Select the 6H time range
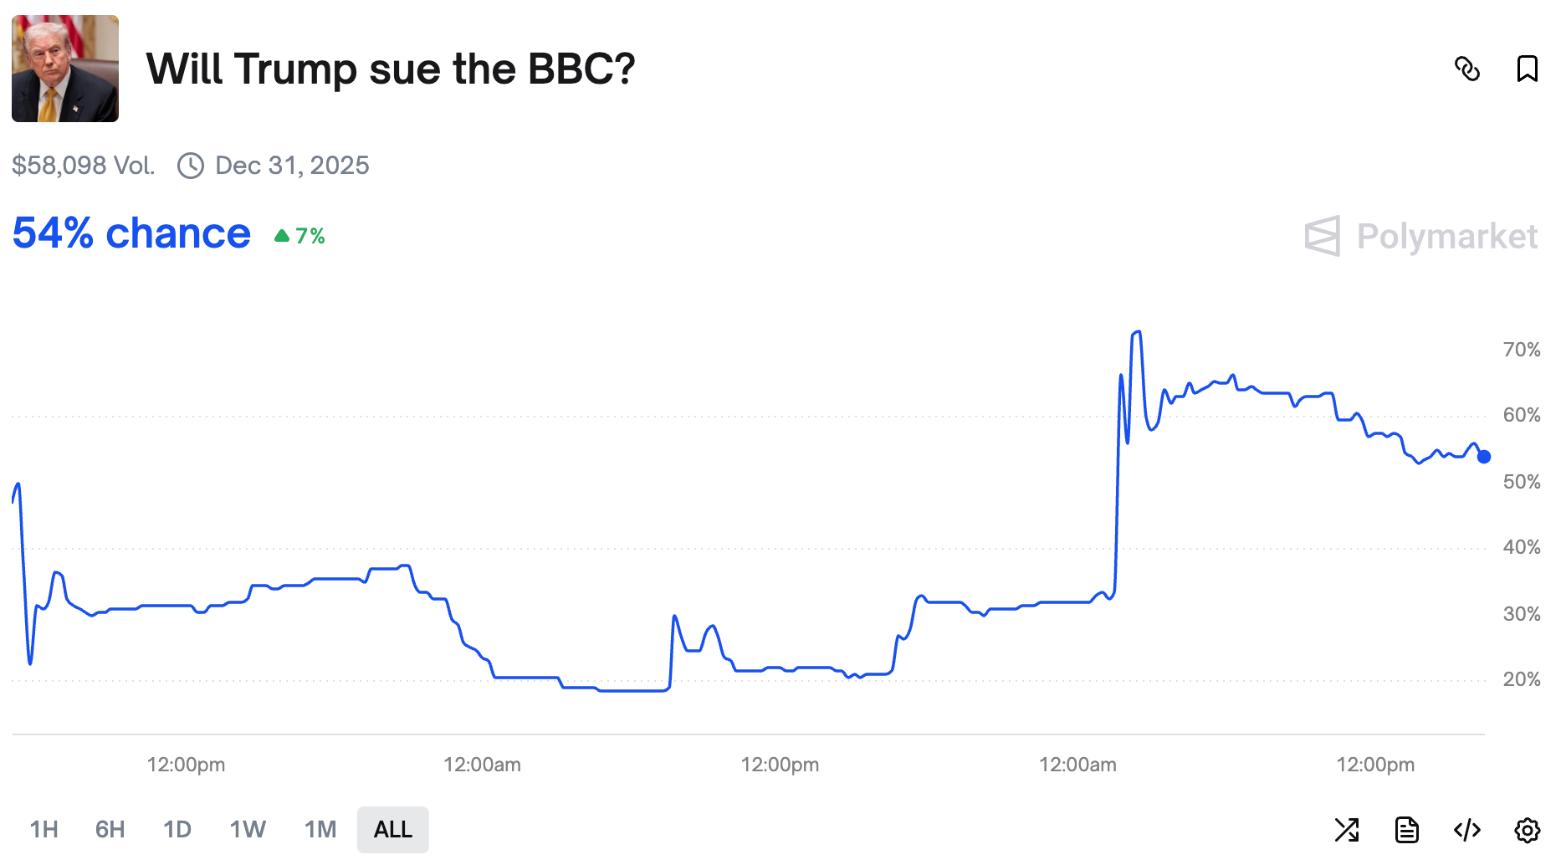This screenshot has height=865, width=1561. 110,830
